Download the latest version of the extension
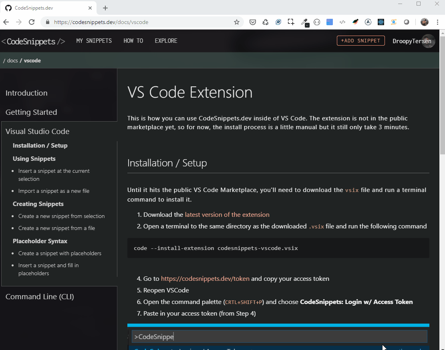This screenshot has height=350, width=445. [227, 214]
